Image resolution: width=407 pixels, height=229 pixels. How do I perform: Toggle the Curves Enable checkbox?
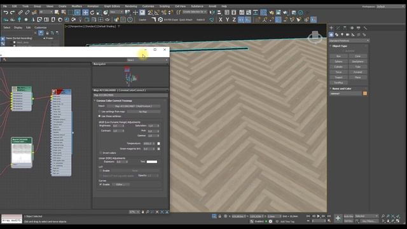pyautogui.click(x=100, y=184)
